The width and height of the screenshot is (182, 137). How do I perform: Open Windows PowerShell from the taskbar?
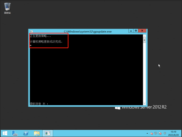[x=26, y=133]
